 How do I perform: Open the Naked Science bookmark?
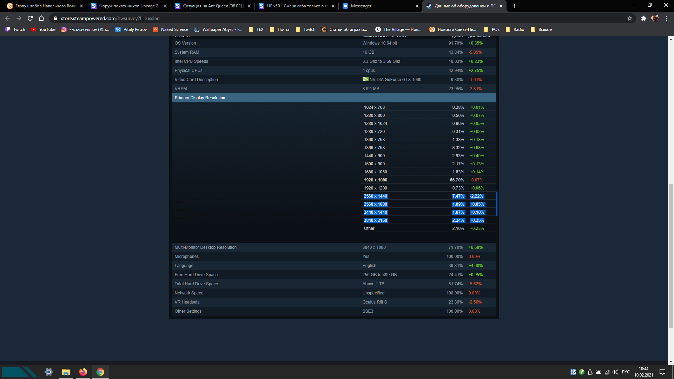(171, 29)
